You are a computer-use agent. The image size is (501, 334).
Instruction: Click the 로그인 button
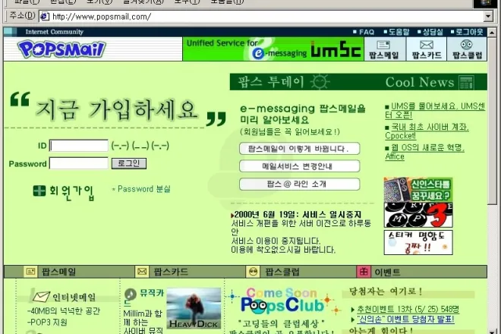[129, 163]
